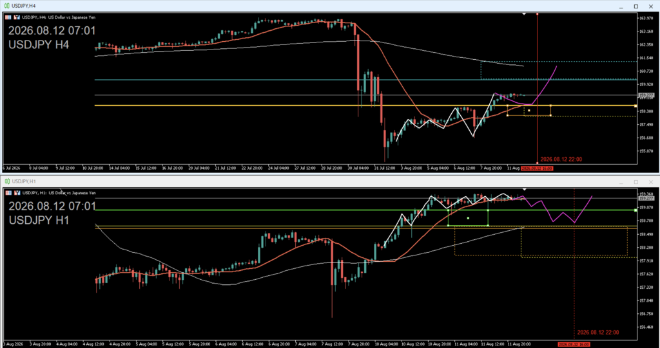Click price 157.040 on H1 price scale

tap(646, 300)
